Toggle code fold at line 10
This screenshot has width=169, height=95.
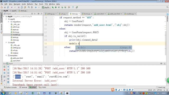53,25
